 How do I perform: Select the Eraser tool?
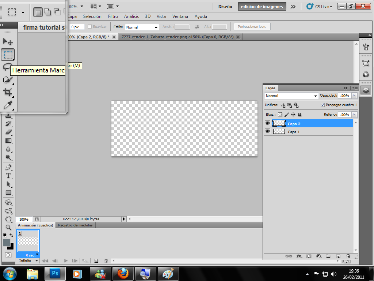click(8, 132)
